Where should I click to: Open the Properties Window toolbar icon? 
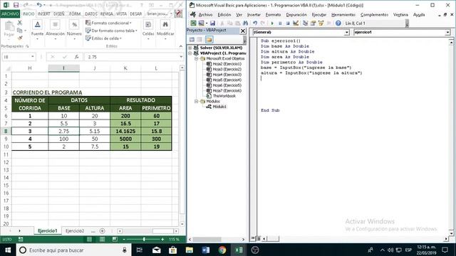[x=313, y=23]
